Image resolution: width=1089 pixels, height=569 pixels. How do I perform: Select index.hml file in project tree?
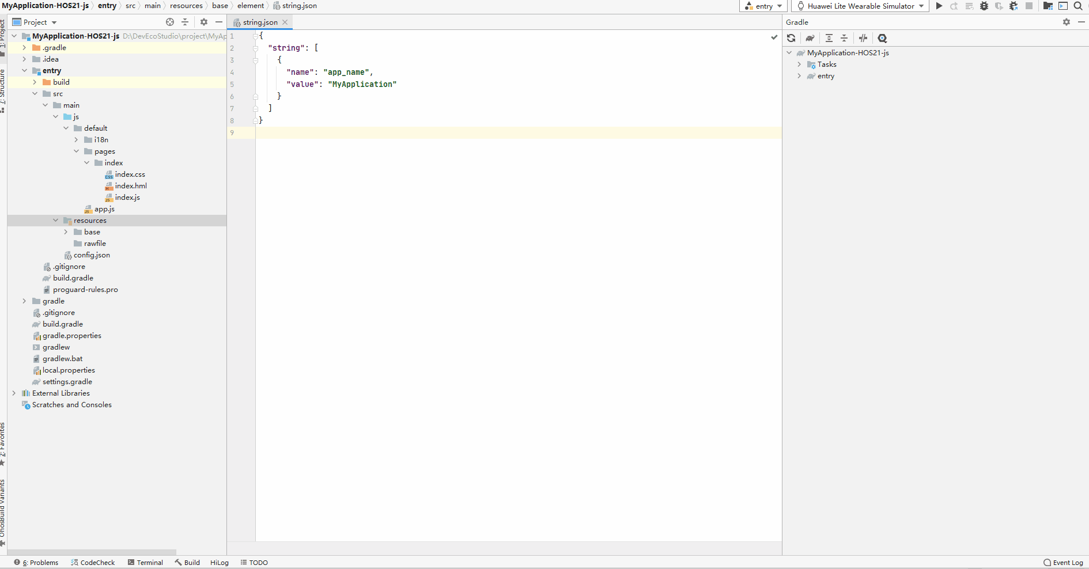[131, 185]
